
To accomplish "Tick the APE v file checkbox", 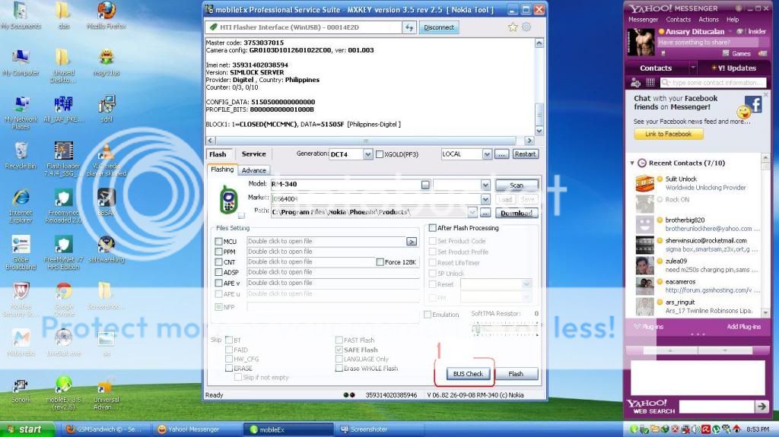I will (218, 283).
